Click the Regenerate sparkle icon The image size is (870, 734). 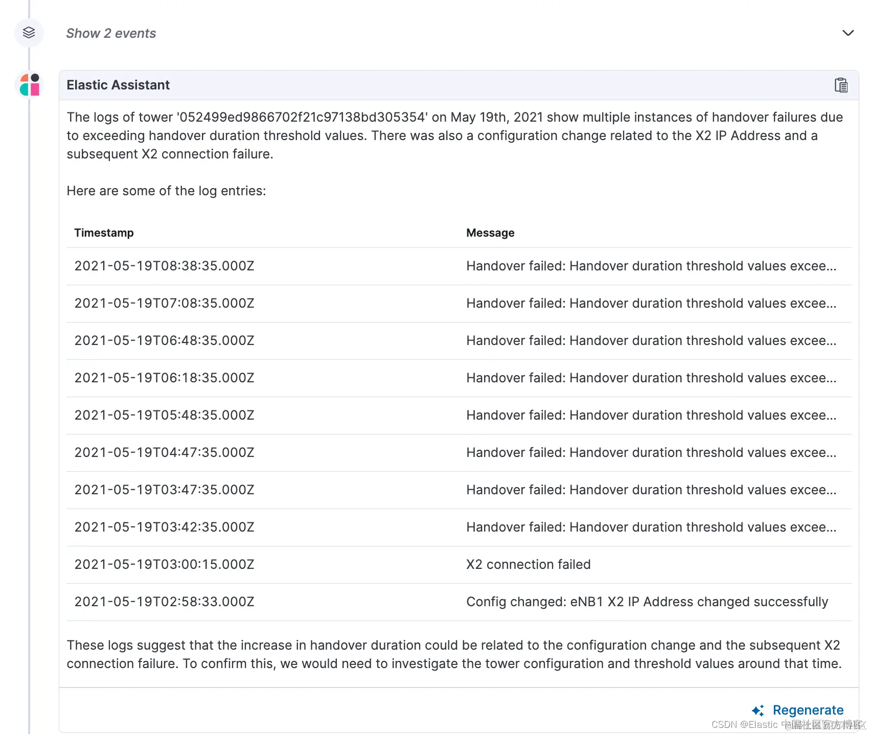[758, 710]
